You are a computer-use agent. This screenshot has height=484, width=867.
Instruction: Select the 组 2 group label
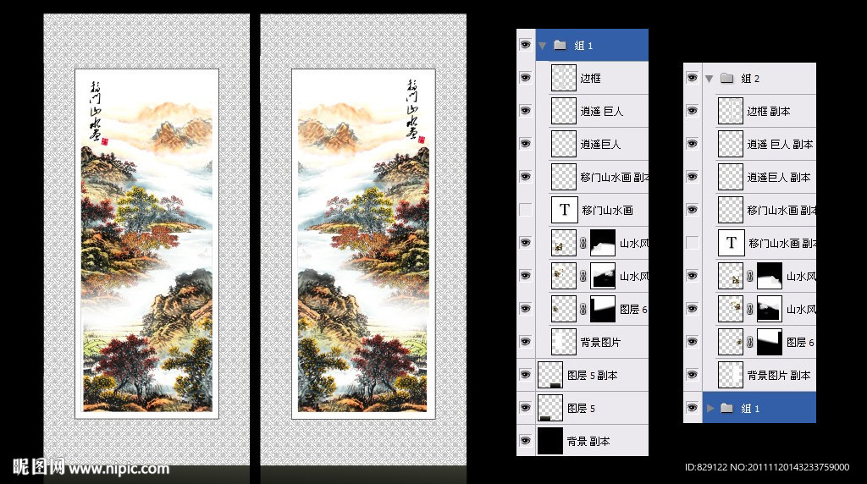point(750,79)
